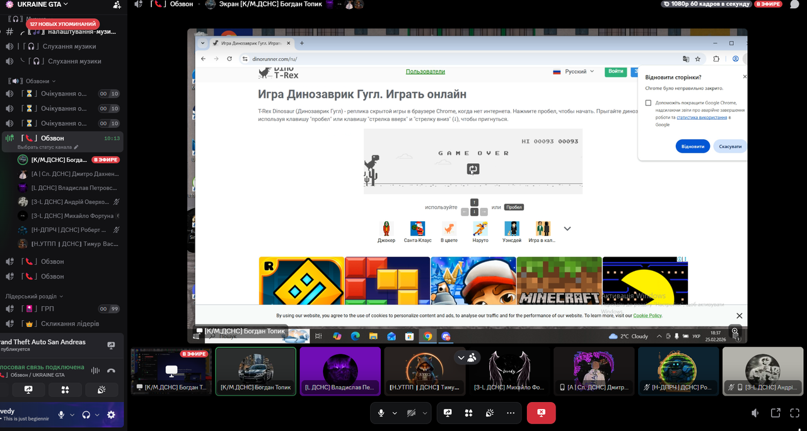Click the Пользователи link on the streamed page
This screenshot has width=807, height=431.
coord(426,71)
